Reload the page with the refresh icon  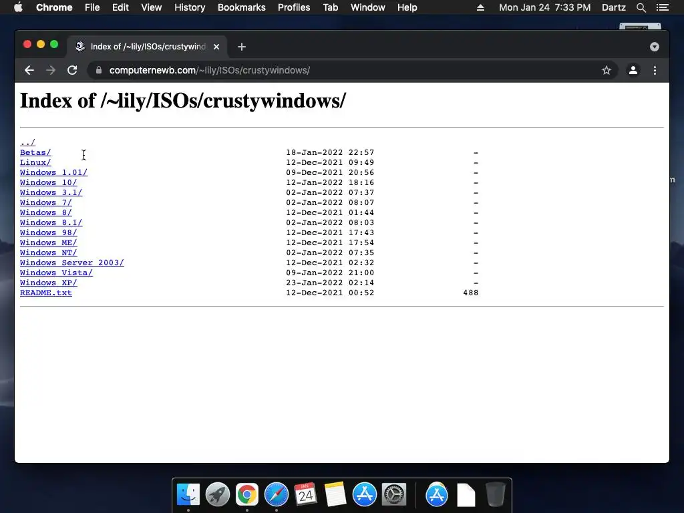click(72, 70)
